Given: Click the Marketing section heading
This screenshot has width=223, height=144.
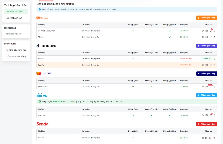Looking at the screenshot, I should pos(10,44).
